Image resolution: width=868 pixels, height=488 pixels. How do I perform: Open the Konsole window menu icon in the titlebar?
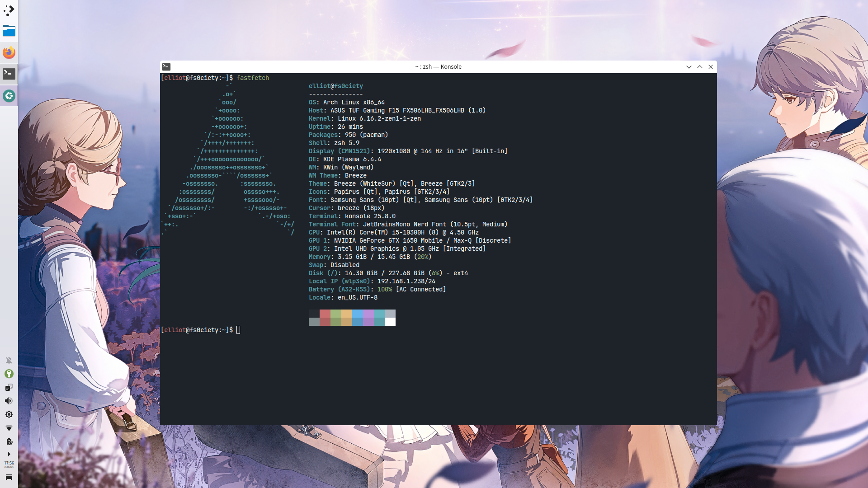point(166,67)
